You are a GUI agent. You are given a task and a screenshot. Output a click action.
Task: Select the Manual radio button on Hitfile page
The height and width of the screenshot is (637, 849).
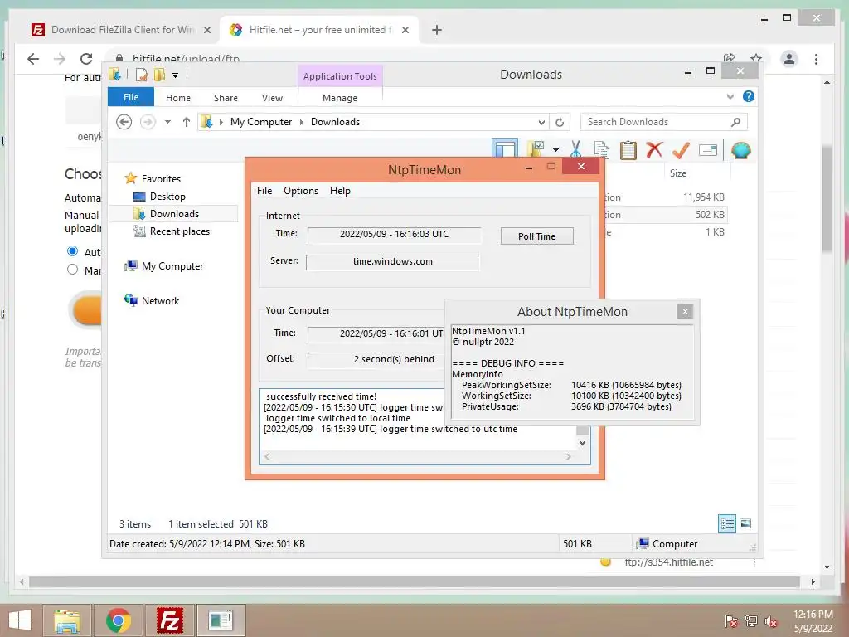pos(73,270)
